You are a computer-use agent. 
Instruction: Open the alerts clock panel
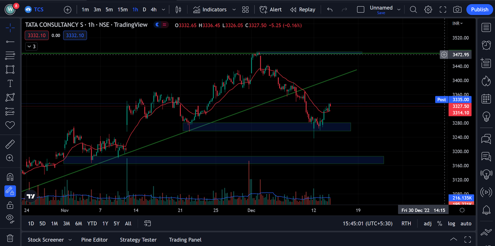486,45
